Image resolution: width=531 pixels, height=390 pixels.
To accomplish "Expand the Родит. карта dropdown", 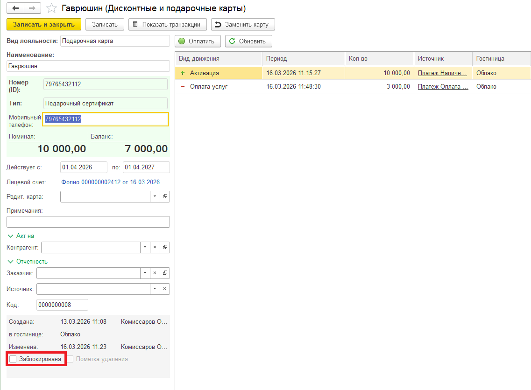I will pyautogui.click(x=155, y=196).
